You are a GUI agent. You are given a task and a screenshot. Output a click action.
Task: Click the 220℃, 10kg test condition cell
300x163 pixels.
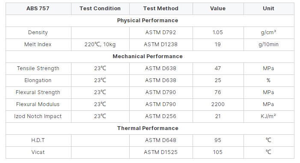click(100, 44)
